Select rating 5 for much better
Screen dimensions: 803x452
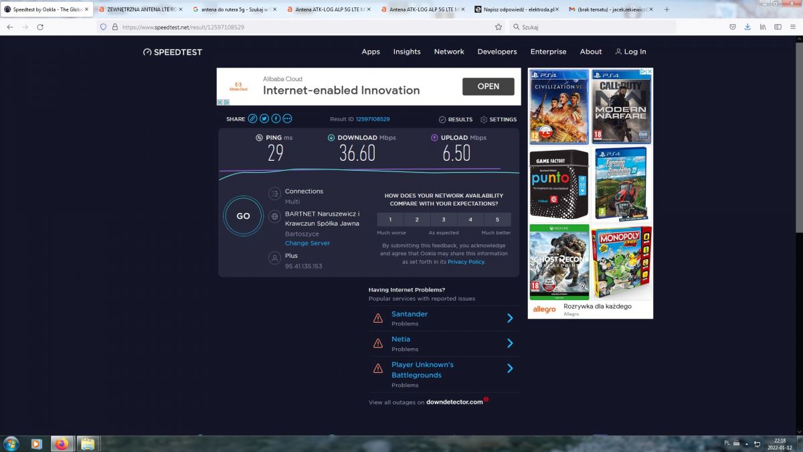click(497, 219)
